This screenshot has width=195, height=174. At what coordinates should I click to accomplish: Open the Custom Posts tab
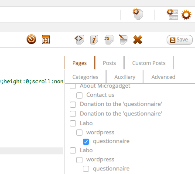pos(149,63)
